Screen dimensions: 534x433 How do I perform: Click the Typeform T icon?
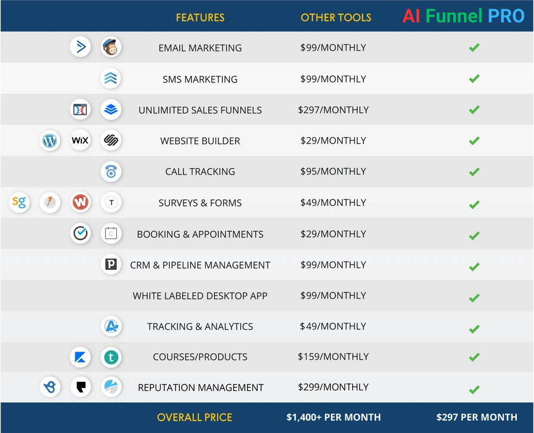click(x=111, y=202)
